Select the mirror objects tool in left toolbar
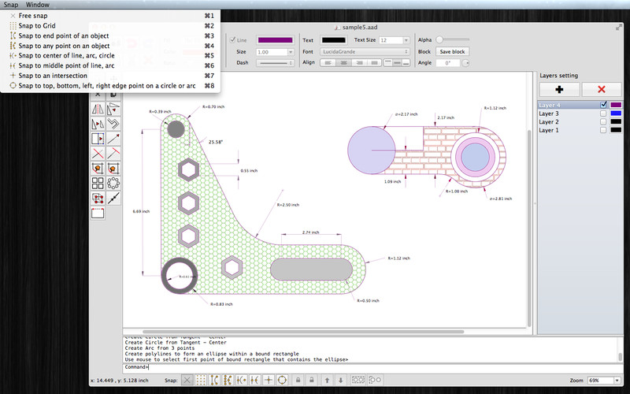630x394 pixels. pos(98,109)
